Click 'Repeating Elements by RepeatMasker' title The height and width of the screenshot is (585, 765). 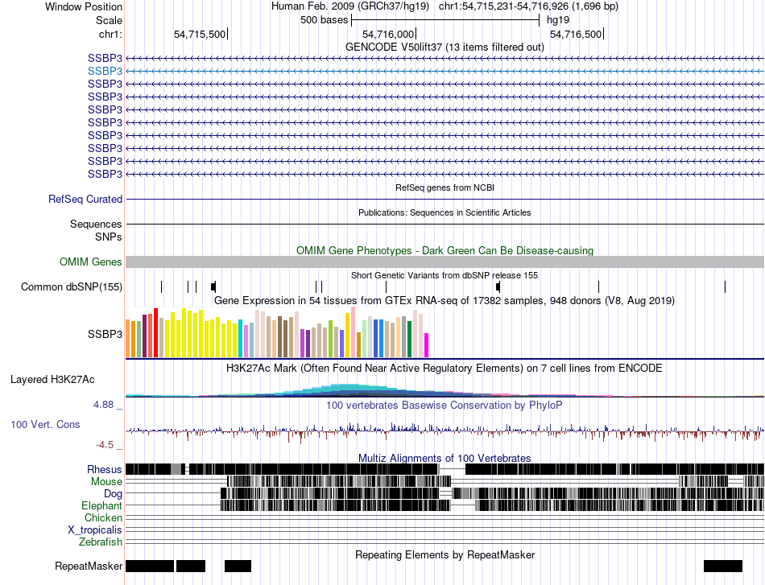pos(445,554)
